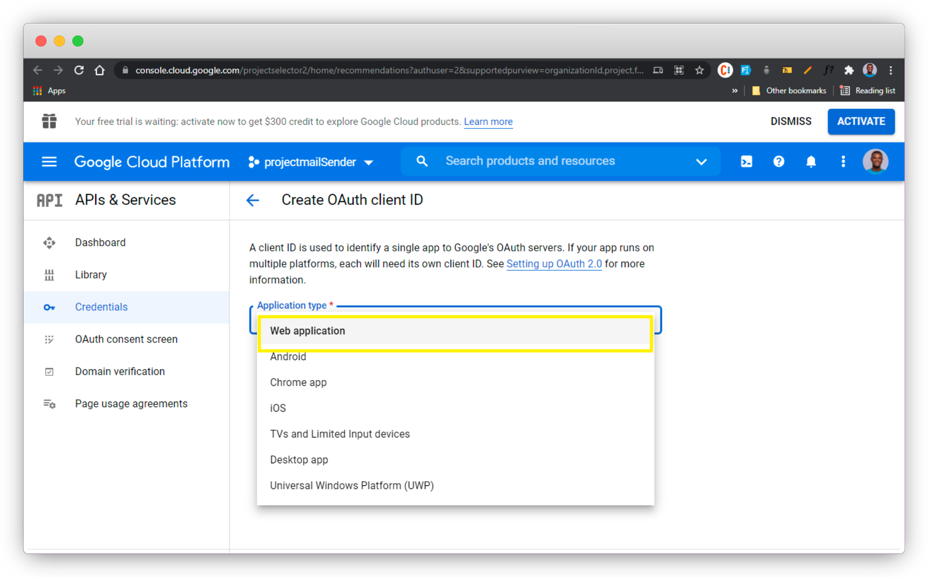Select Web application option
This screenshot has width=928, height=577.
coord(456,331)
